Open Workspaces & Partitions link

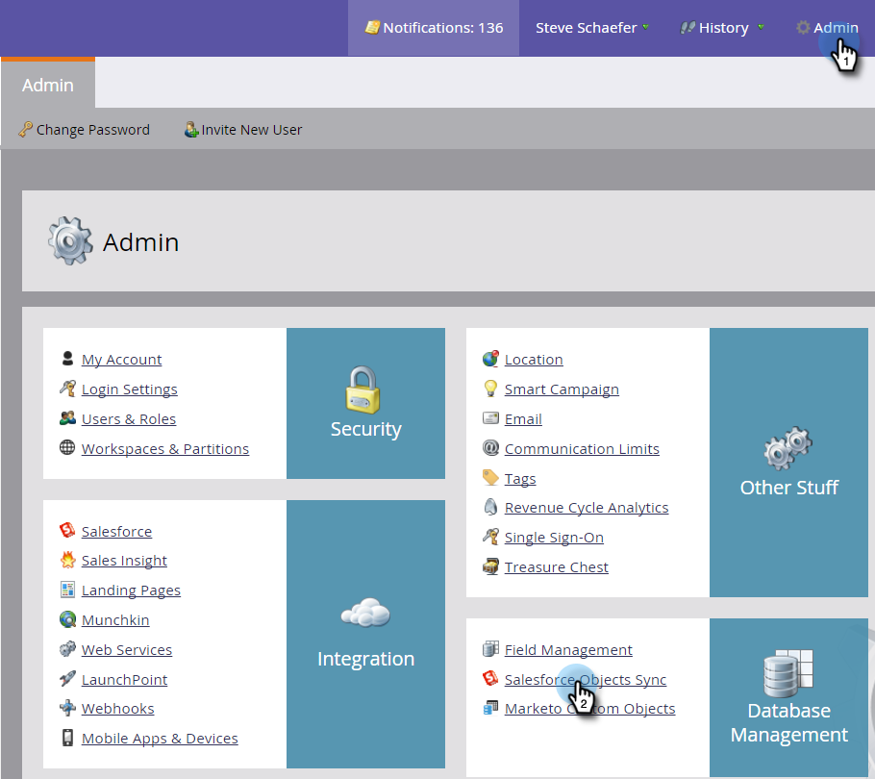[165, 449]
